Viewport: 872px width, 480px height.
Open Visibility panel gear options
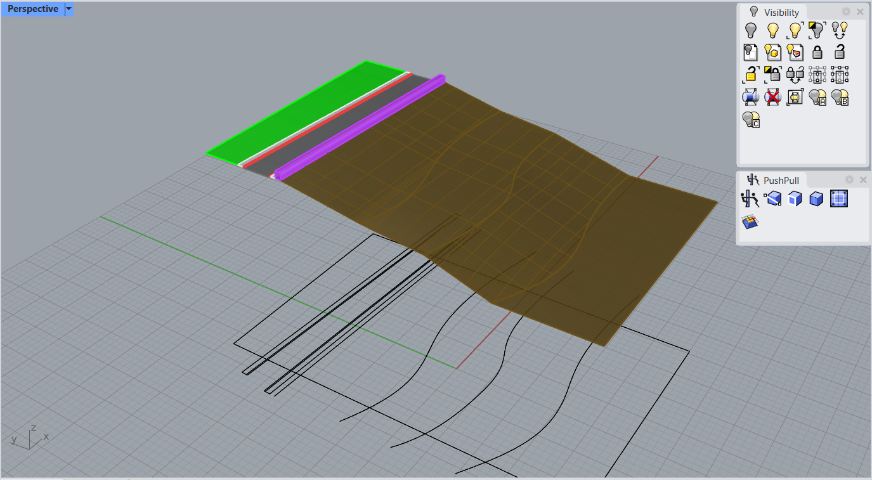846,12
